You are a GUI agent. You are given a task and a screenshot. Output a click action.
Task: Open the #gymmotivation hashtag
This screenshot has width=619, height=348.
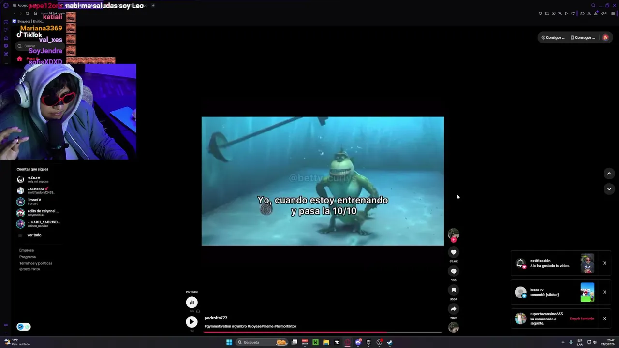218,326
